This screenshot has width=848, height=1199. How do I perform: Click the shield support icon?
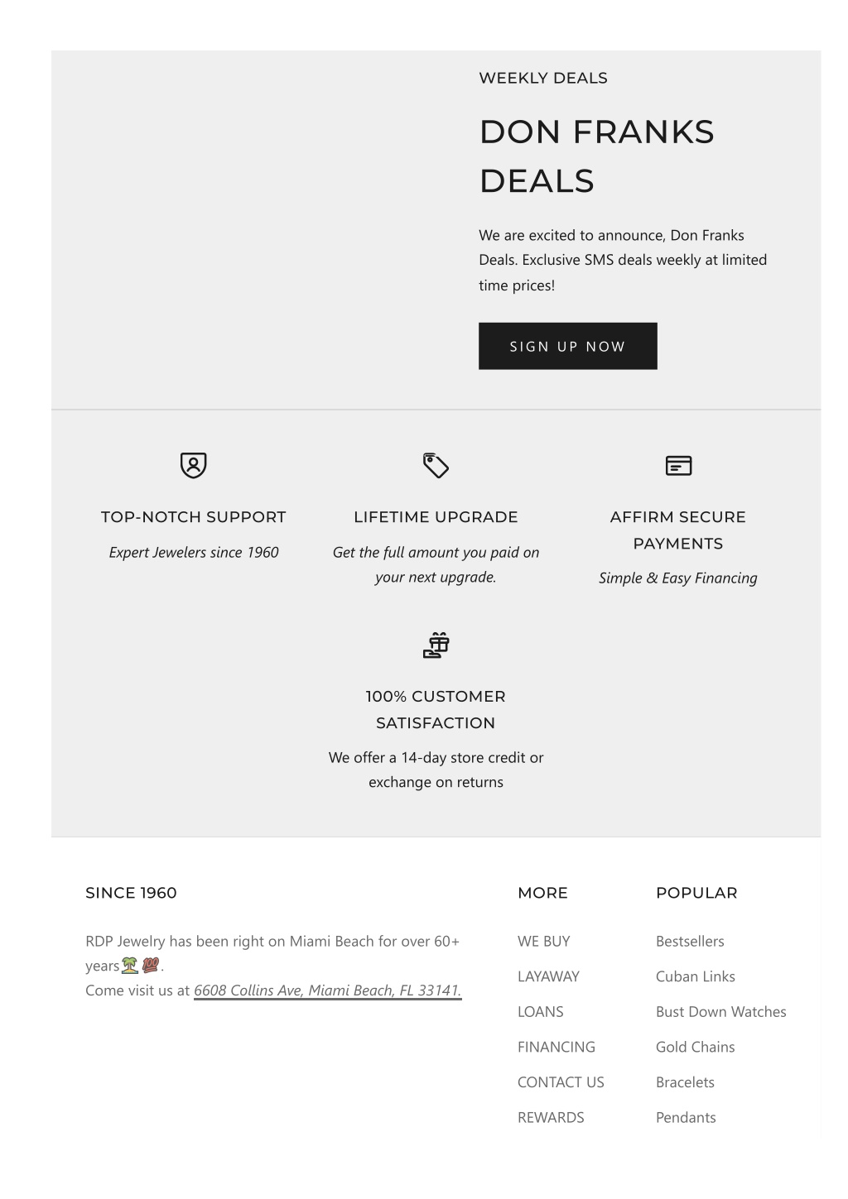[x=193, y=465]
